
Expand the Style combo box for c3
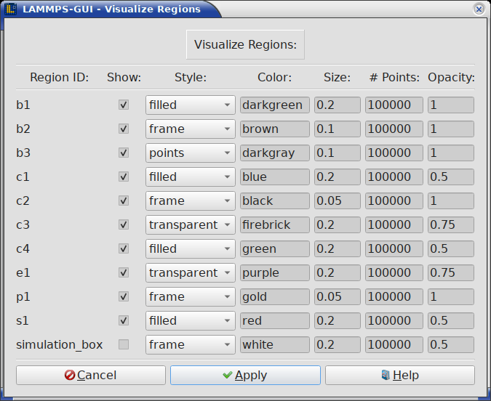coord(190,224)
